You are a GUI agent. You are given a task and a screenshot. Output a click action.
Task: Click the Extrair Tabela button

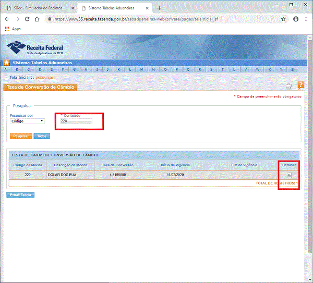pos(20,195)
